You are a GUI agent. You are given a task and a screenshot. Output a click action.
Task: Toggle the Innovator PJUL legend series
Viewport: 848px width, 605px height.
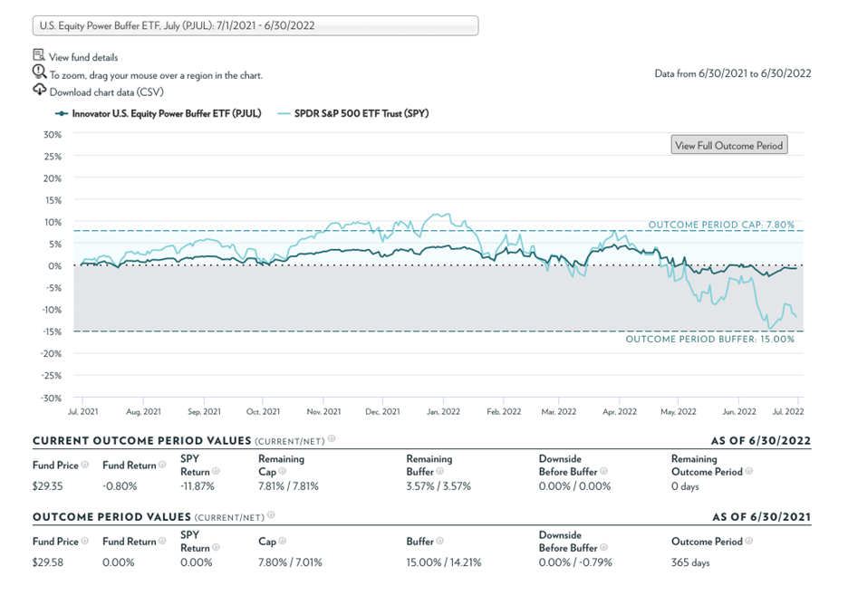tap(159, 113)
